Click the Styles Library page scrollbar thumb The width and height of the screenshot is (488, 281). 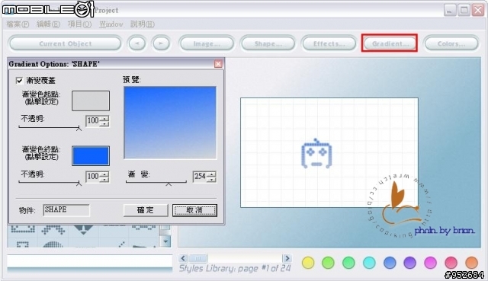pos(198,258)
